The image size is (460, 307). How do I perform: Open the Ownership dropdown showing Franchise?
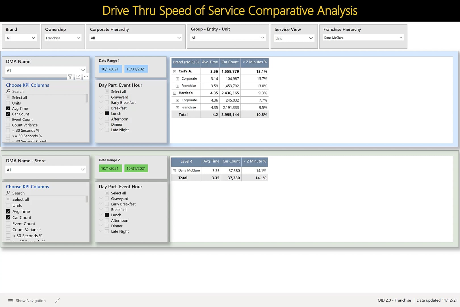pyautogui.click(x=78, y=38)
